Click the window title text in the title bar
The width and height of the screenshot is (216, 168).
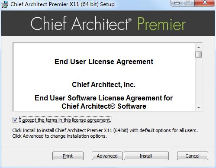coord(62,4)
